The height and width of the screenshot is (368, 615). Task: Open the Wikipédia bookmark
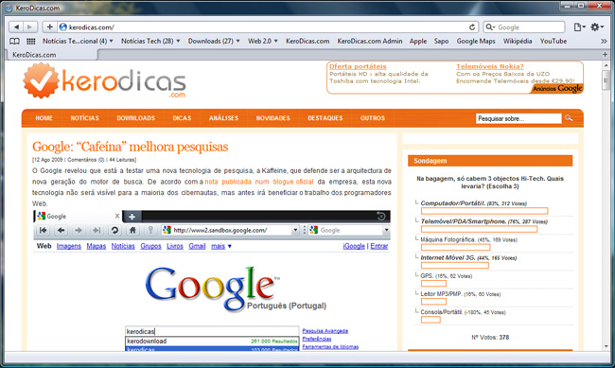tap(518, 42)
